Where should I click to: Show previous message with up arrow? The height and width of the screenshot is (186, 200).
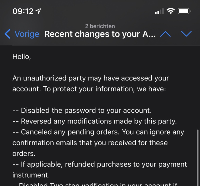click(x=165, y=34)
